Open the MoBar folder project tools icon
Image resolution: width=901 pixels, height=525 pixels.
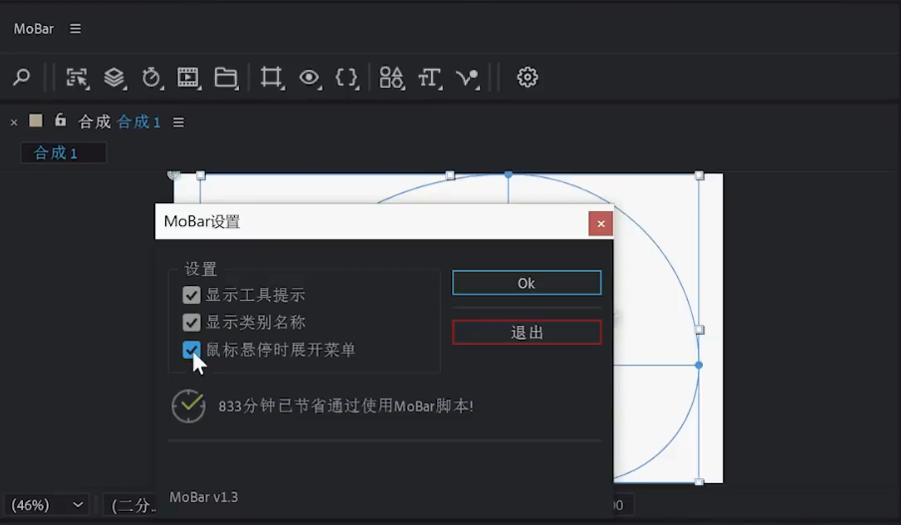(226, 78)
